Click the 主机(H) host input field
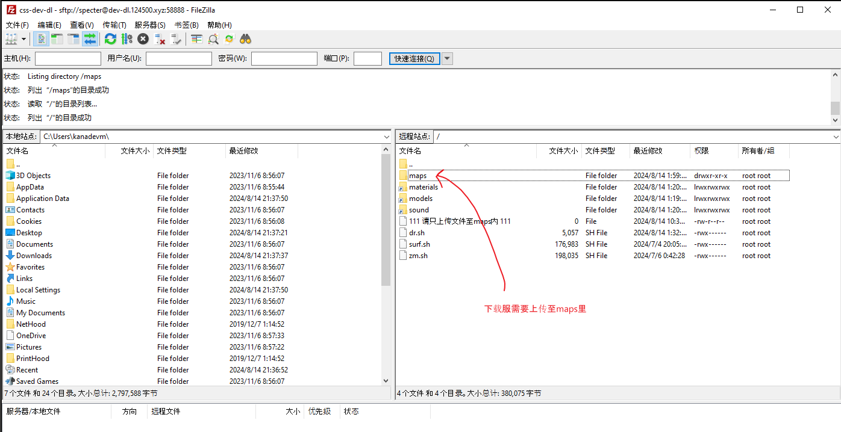 click(x=68, y=59)
